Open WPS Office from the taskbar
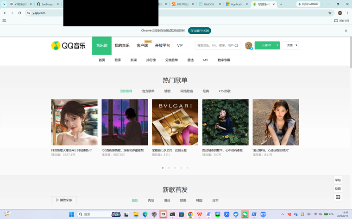Image resolution: width=352 pixels, height=219 pixels. coord(199,214)
